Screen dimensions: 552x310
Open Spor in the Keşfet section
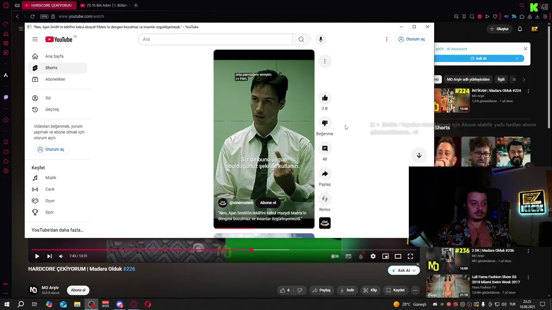pos(57,212)
